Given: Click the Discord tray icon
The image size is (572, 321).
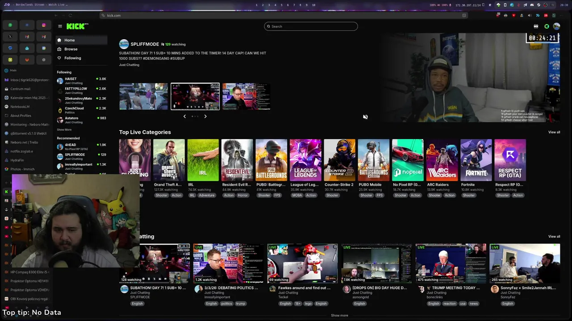Looking at the screenshot, I should pyautogui.click(x=532, y=5).
